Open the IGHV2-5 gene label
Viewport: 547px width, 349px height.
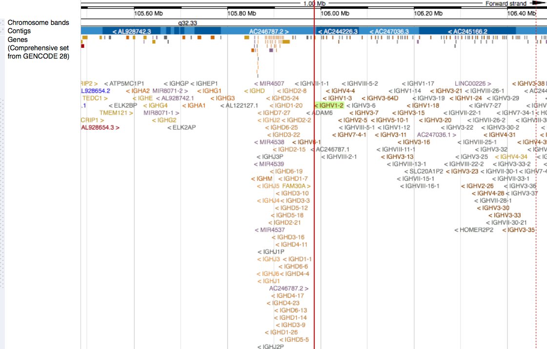tap(353, 120)
